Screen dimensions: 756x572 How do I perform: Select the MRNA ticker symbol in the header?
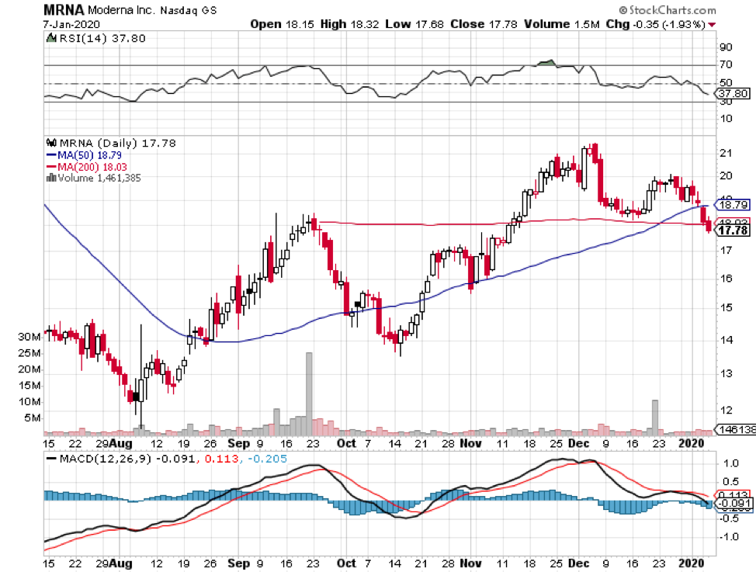pos(64,9)
